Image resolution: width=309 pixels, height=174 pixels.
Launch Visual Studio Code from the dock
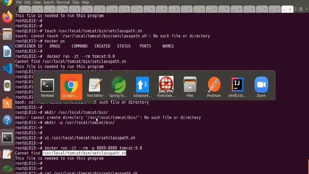click(7, 69)
